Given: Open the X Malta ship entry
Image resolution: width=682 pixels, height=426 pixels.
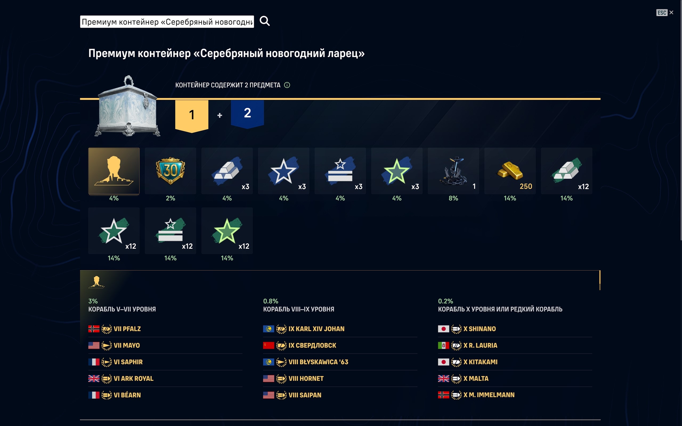Looking at the screenshot, I should (478, 378).
